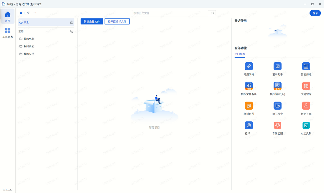Select the 热门推荐 tab
Viewport: 324px width, 193px height.
[x=240, y=54]
